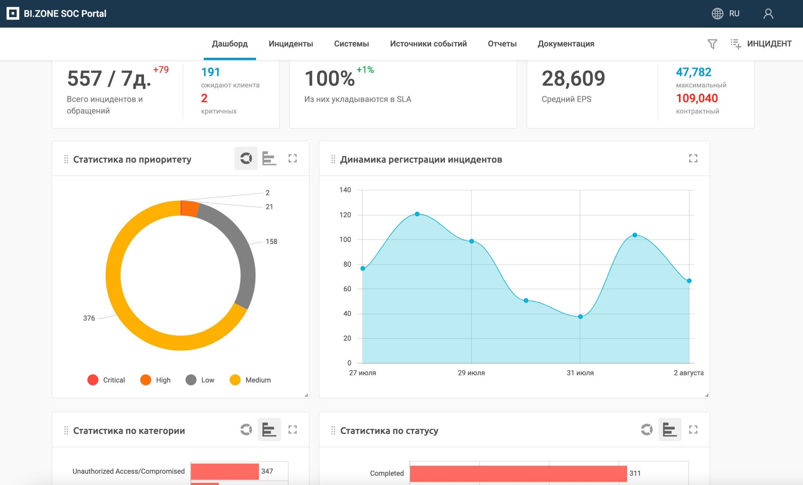The height and width of the screenshot is (485, 803).
Task: Switch status statistics to donut chart view
Action: tap(647, 430)
